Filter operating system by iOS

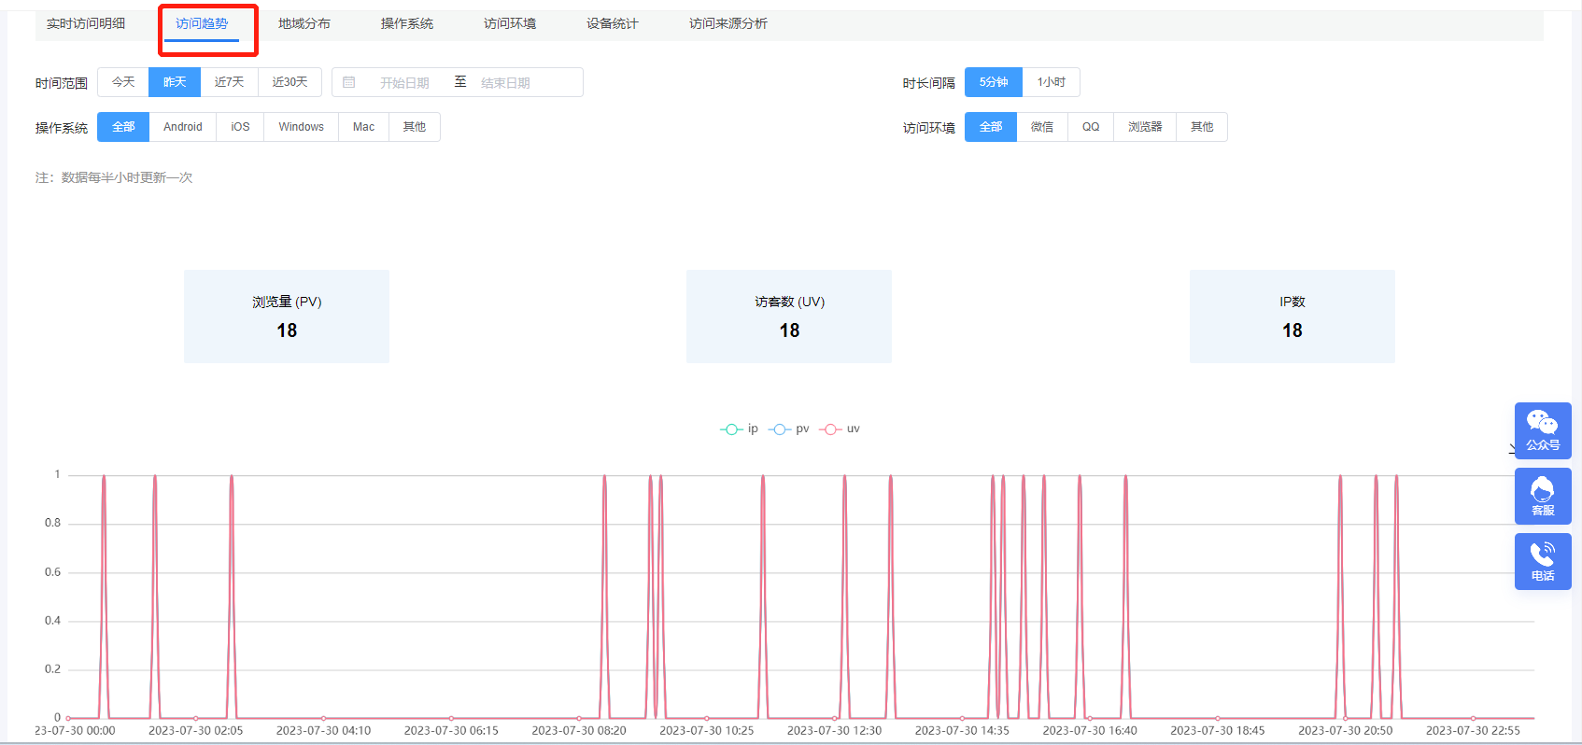coord(240,127)
